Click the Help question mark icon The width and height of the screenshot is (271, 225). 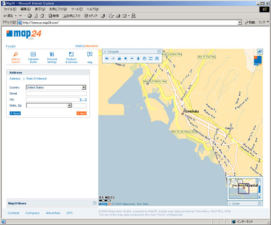(x=89, y=54)
